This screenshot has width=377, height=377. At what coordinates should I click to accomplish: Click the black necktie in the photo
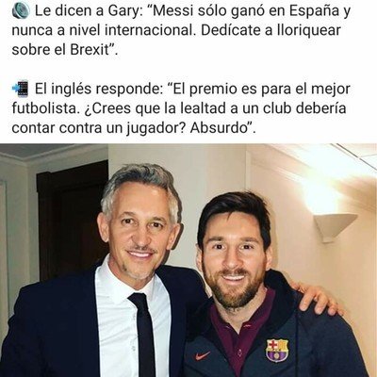144,333
